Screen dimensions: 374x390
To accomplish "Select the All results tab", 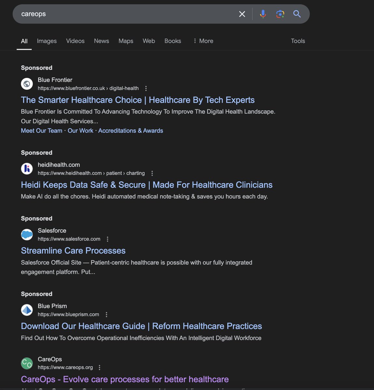I will [x=24, y=41].
